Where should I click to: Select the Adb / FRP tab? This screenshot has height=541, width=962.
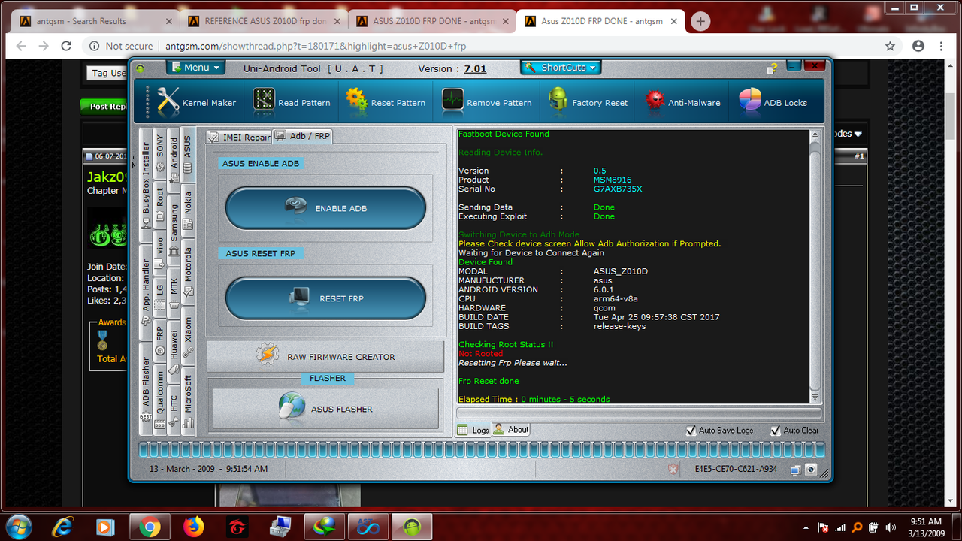point(302,136)
